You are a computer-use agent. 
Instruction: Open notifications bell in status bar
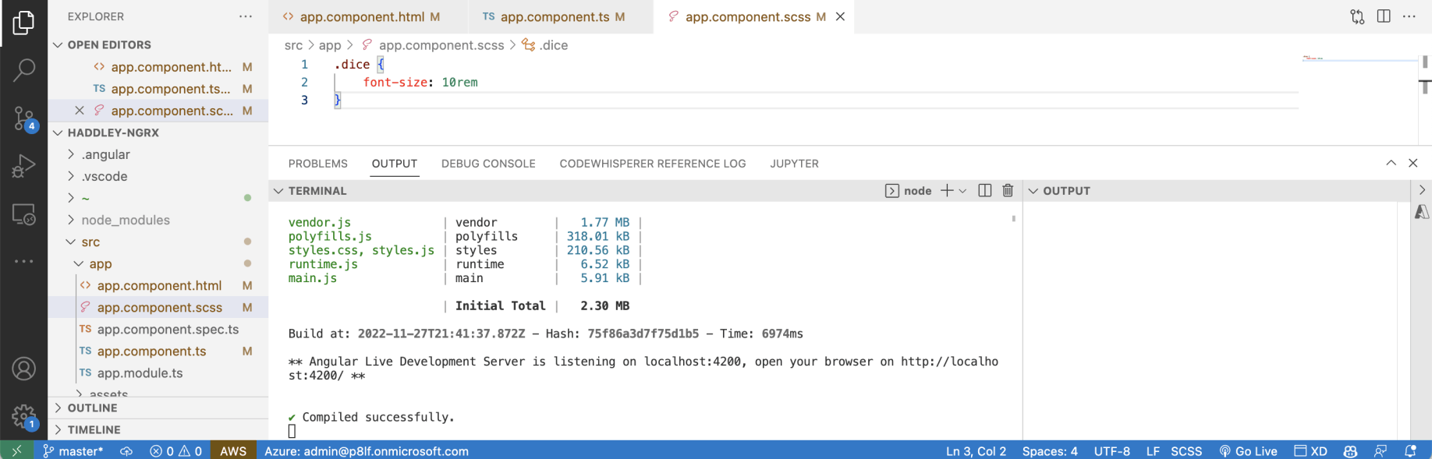click(x=1410, y=451)
